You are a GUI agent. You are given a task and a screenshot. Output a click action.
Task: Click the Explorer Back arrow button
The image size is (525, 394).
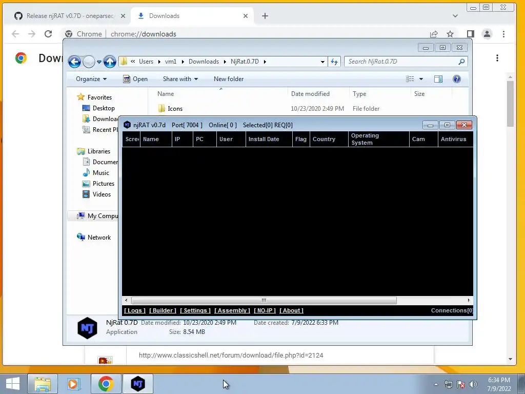coord(74,62)
